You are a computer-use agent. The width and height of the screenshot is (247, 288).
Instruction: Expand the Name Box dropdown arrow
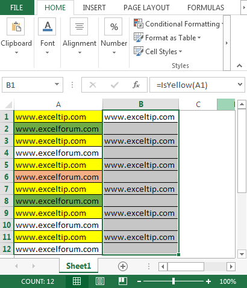(57, 84)
